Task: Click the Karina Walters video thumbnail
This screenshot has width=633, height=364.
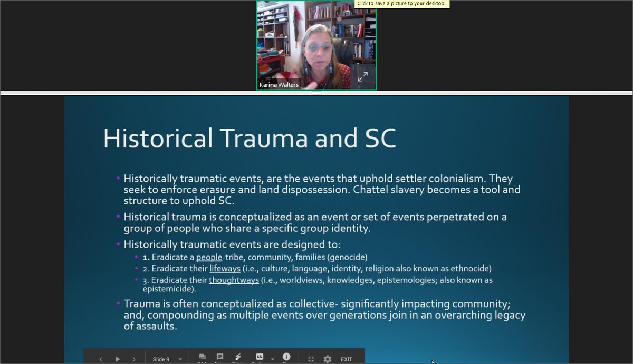Action: pyautogui.click(x=315, y=45)
